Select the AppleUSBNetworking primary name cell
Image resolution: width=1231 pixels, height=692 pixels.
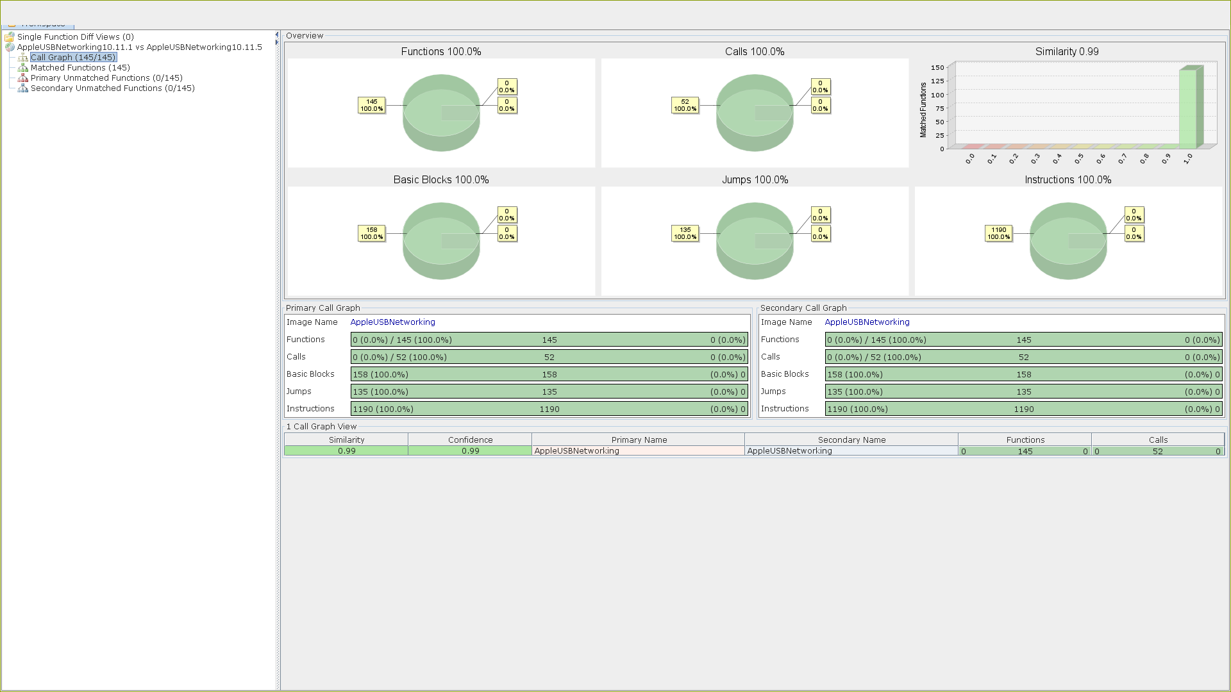(639, 451)
